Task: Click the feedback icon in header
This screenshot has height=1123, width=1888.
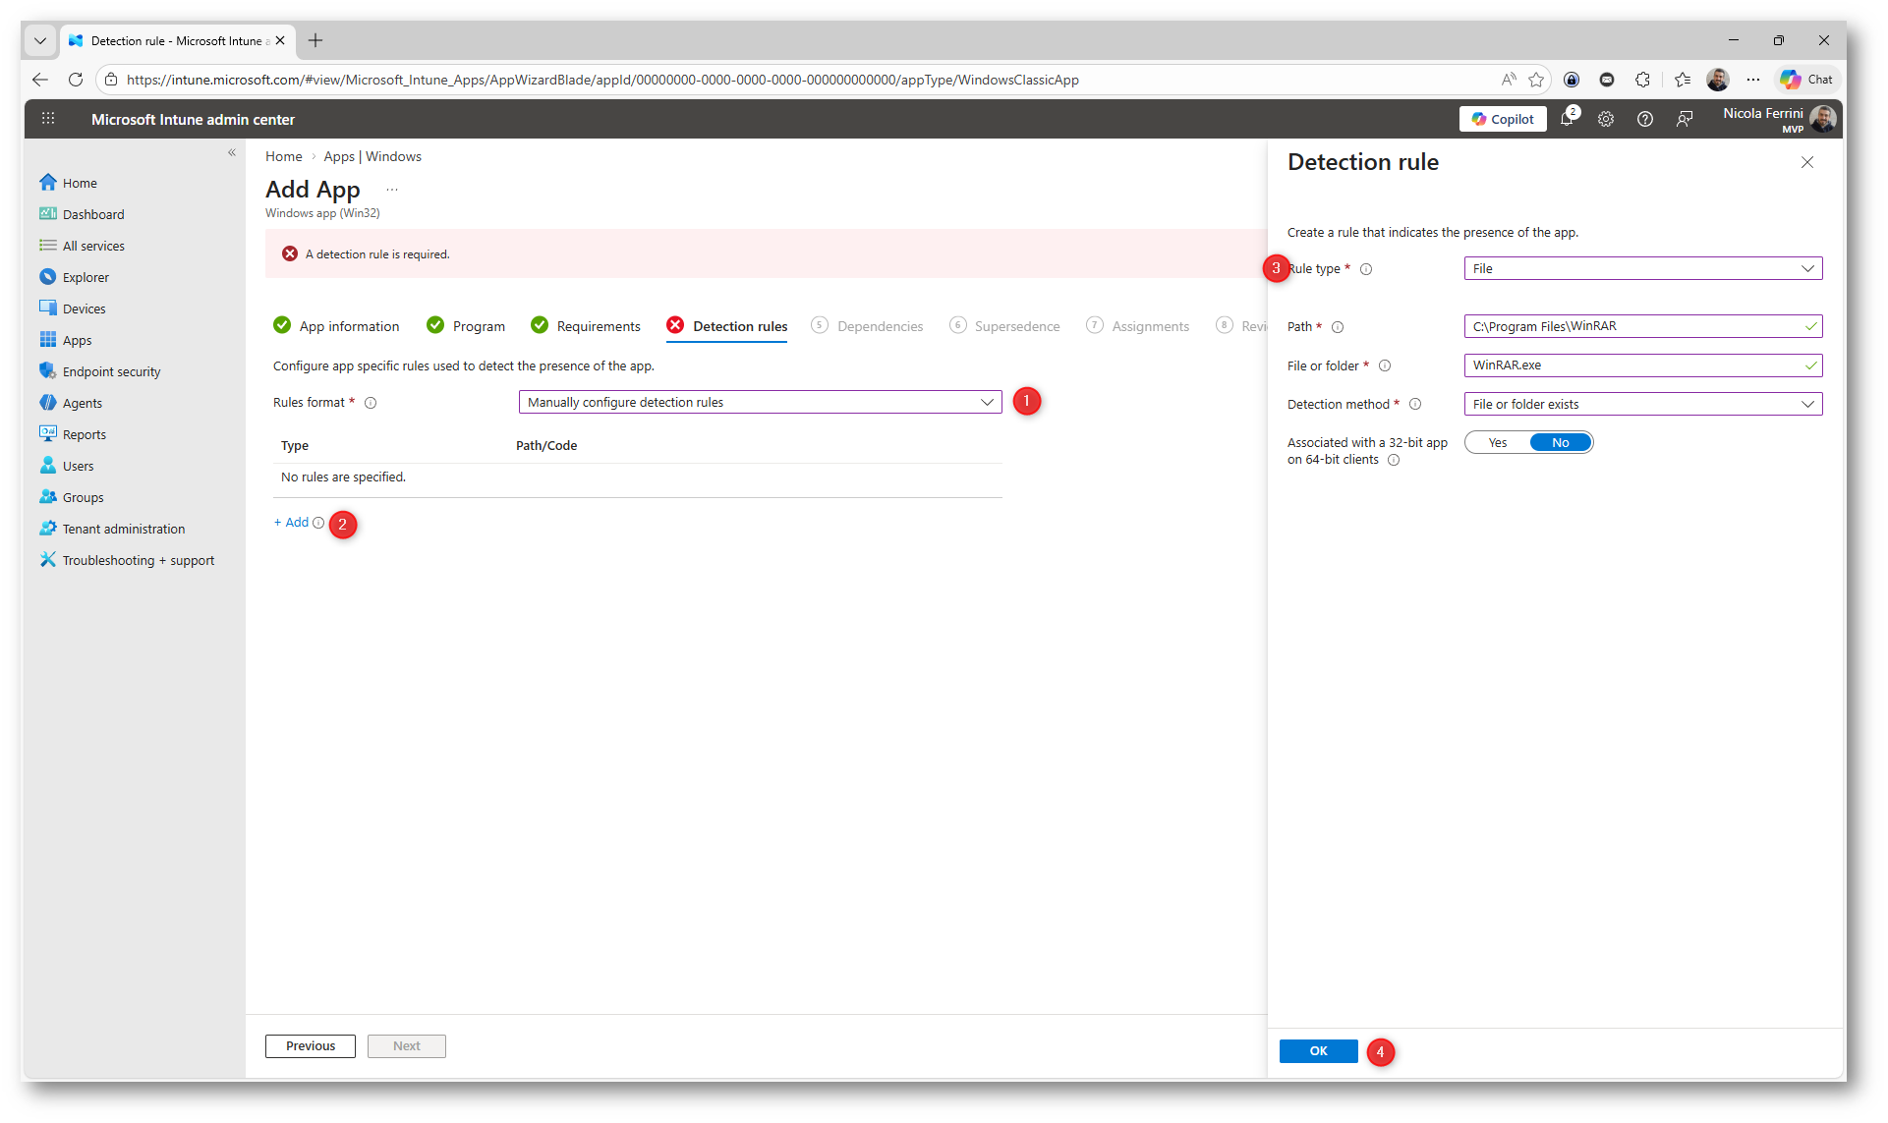Action: 1685,119
